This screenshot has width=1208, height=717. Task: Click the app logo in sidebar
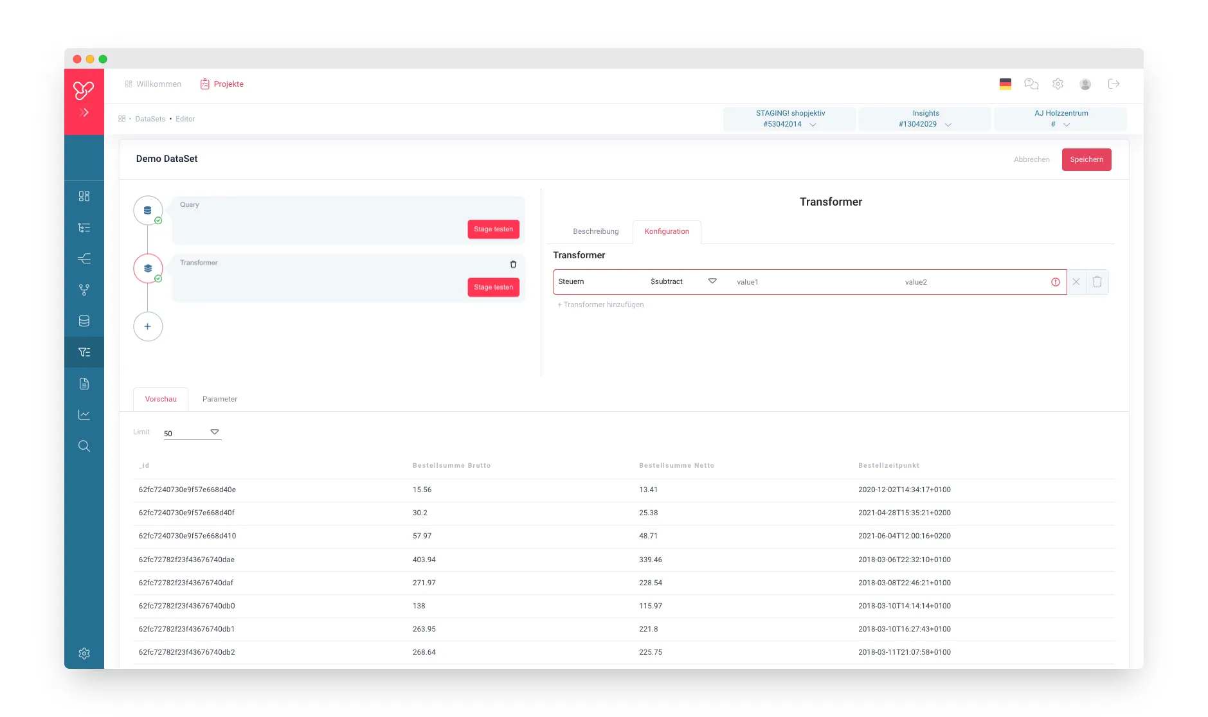click(84, 90)
